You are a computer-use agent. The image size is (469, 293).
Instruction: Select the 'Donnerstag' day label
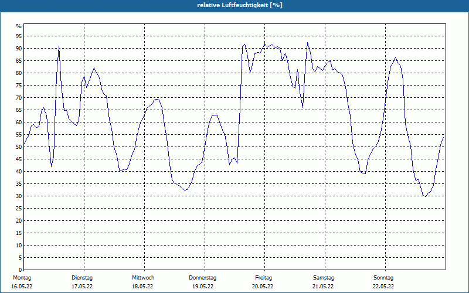[x=202, y=278]
